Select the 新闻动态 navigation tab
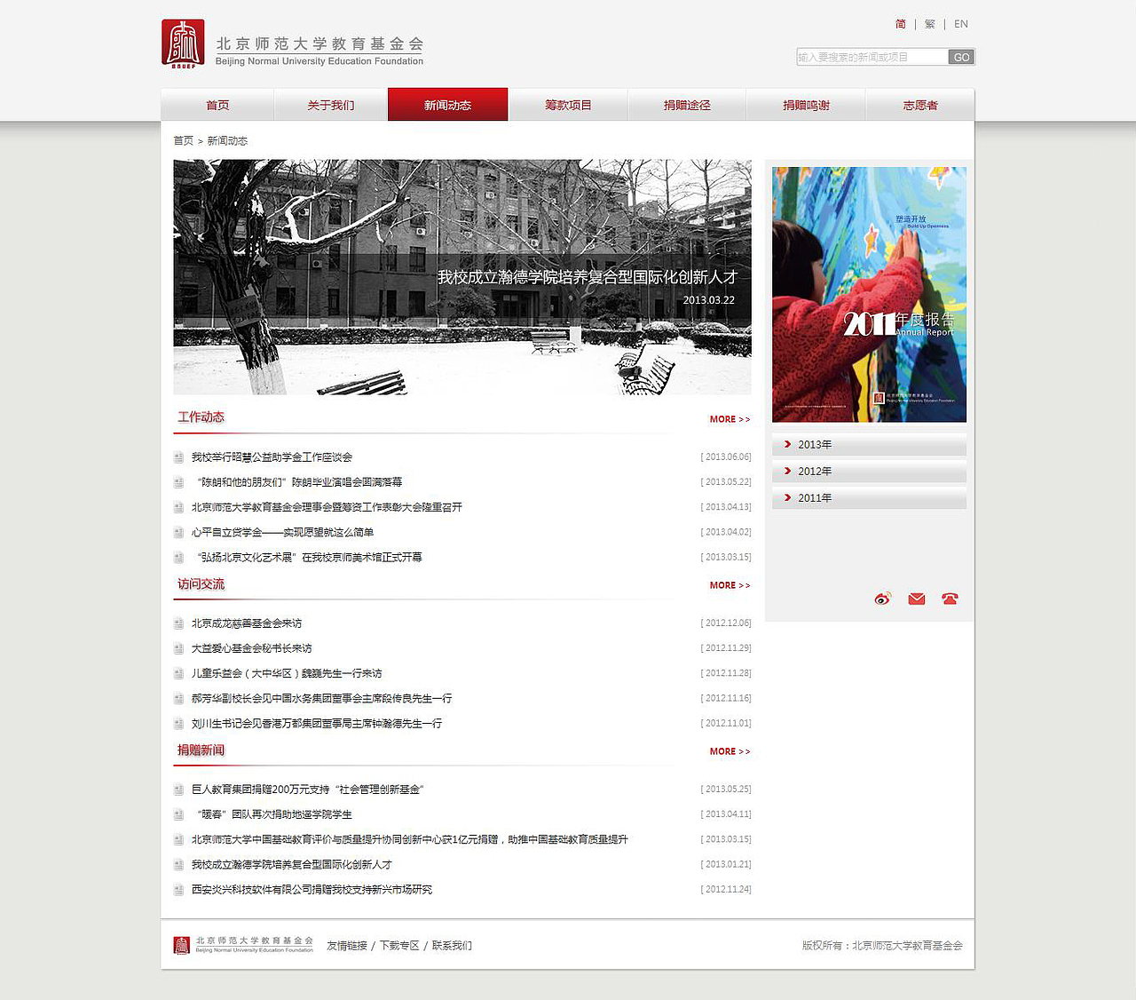Image resolution: width=1136 pixels, height=1000 pixels. pos(447,105)
